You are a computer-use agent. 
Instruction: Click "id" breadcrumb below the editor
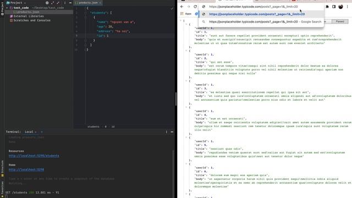click(x=113, y=127)
